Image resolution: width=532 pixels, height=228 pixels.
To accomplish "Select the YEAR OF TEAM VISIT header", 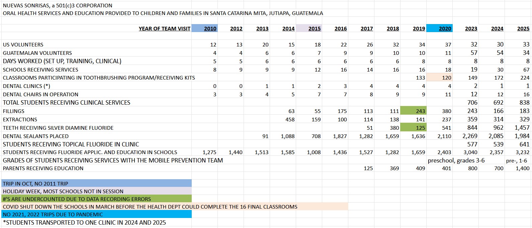I will (x=165, y=29).
